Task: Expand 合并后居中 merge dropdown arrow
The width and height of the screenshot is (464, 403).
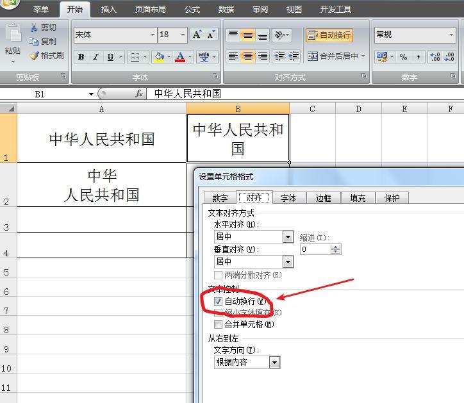Action: point(363,56)
